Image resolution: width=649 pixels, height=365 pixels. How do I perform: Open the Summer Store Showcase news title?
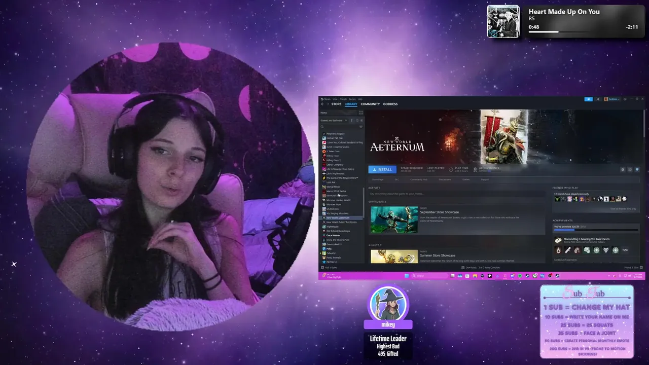pyautogui.click(x=438, y=255)
